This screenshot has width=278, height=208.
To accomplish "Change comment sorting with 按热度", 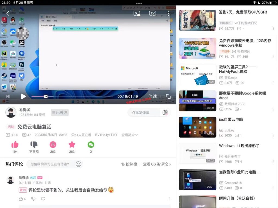I will click(x=129, y=164).
